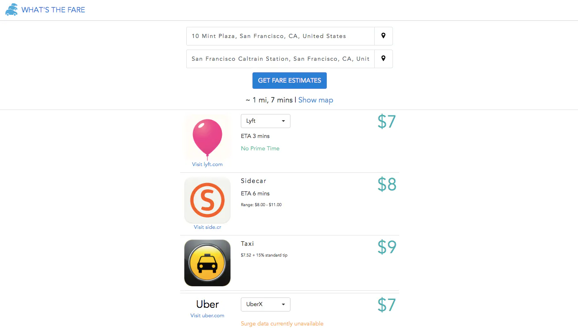The height and width of the screenshot is (328, 578).
Task: Open the Visit uber.com link
Action: coord(207,316)
